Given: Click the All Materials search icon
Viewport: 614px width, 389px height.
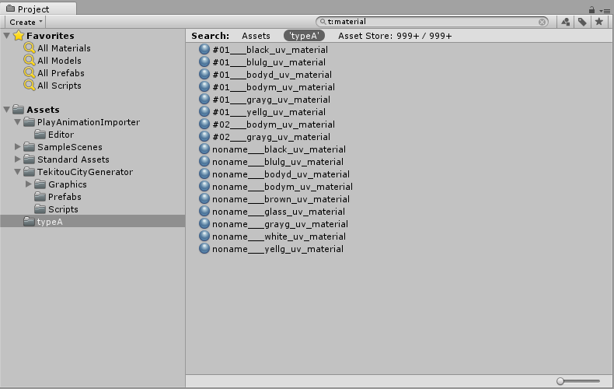Looking at the screenshot, I should tap(30, 47).
